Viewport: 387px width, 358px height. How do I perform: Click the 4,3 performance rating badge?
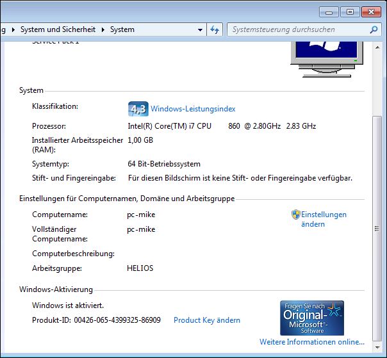click(138, 109)
